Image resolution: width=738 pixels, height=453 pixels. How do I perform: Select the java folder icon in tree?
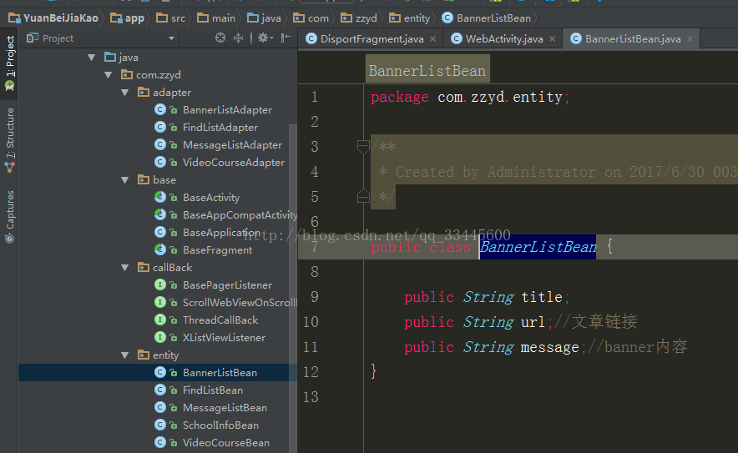[x=110, y=57]
